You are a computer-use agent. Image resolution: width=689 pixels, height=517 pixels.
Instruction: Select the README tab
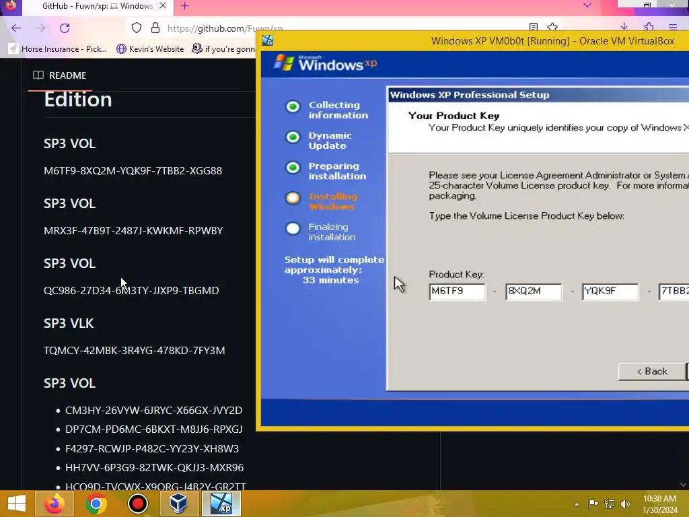tap(60, 75)
